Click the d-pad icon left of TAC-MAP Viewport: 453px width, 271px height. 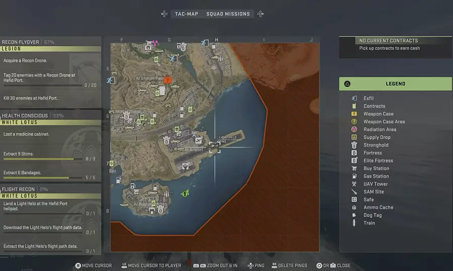tap(164, 14)
